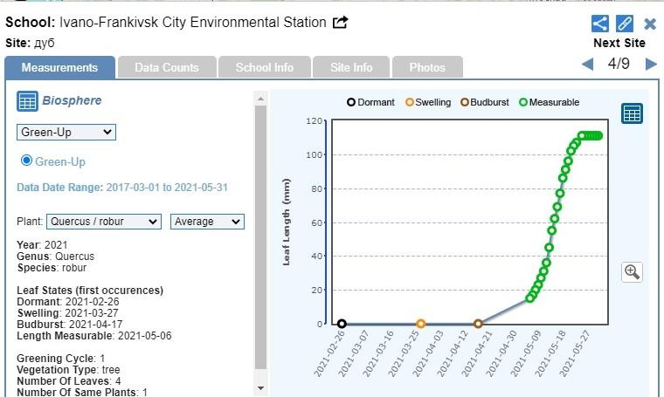This screenshot has height=397, width=664.
Task: Open the Site Info tab
Action: tap(351, 67)
